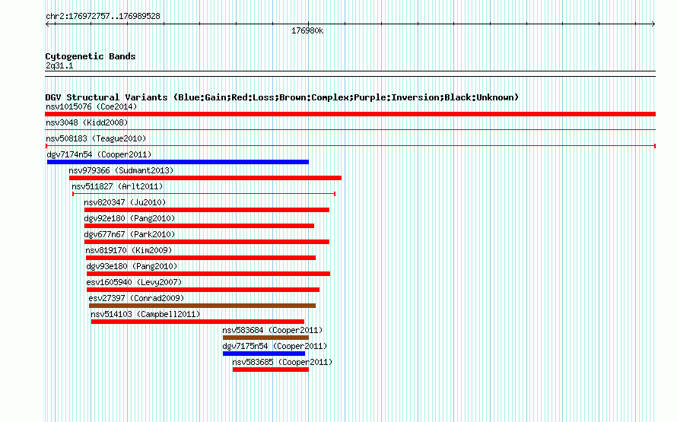Open dgv7175n54 (Cooper2011) label

pyautogui.click(x=275, y=346)
